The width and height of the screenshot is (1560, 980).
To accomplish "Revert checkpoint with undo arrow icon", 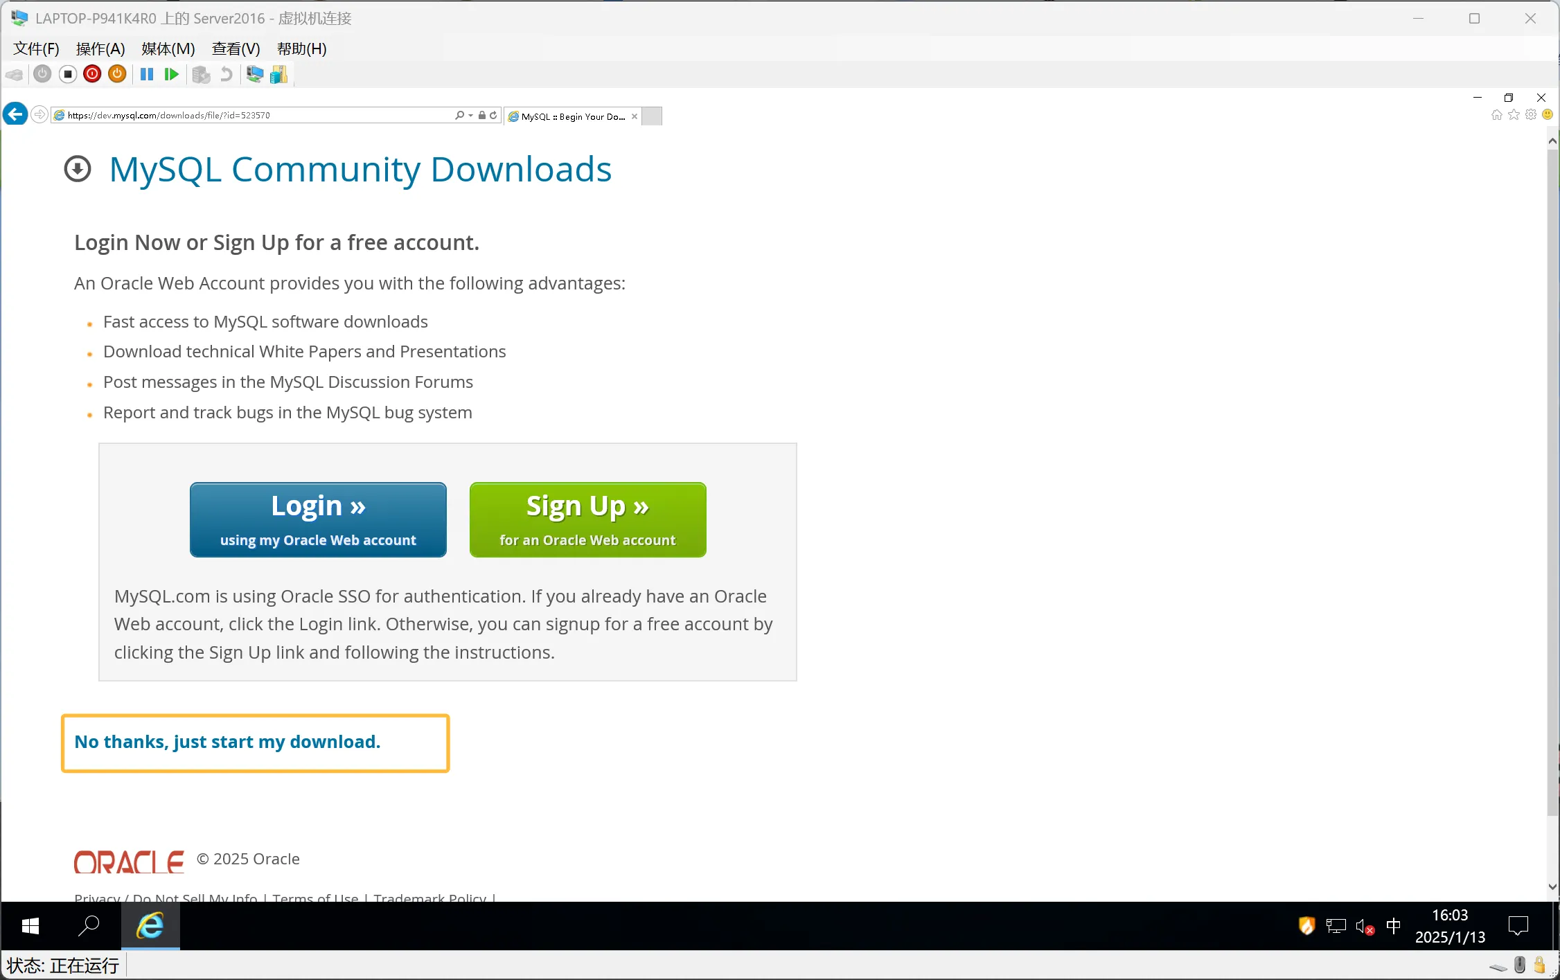I will coord(226,74).
